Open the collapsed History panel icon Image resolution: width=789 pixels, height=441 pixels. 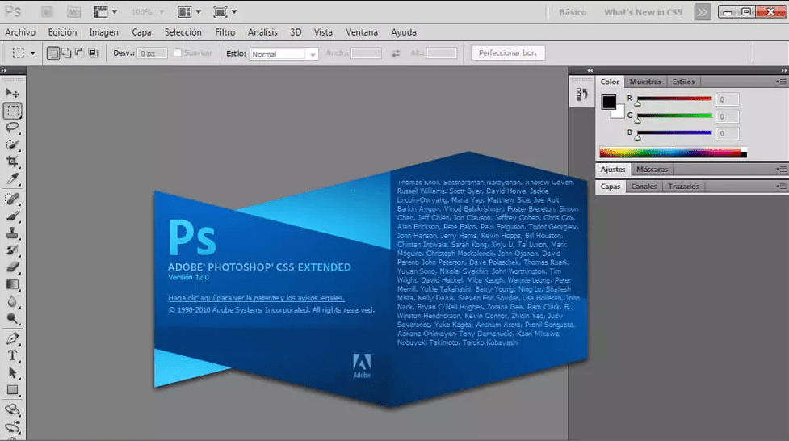point(581,94)
